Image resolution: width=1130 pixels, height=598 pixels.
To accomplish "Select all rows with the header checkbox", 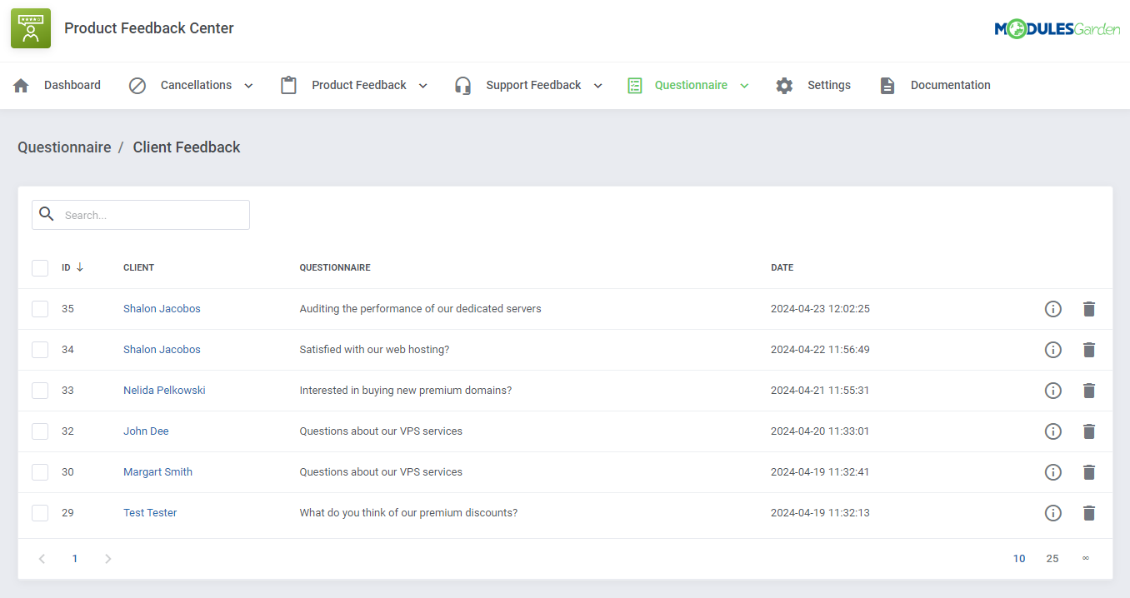I will click(x=39, y=267).
